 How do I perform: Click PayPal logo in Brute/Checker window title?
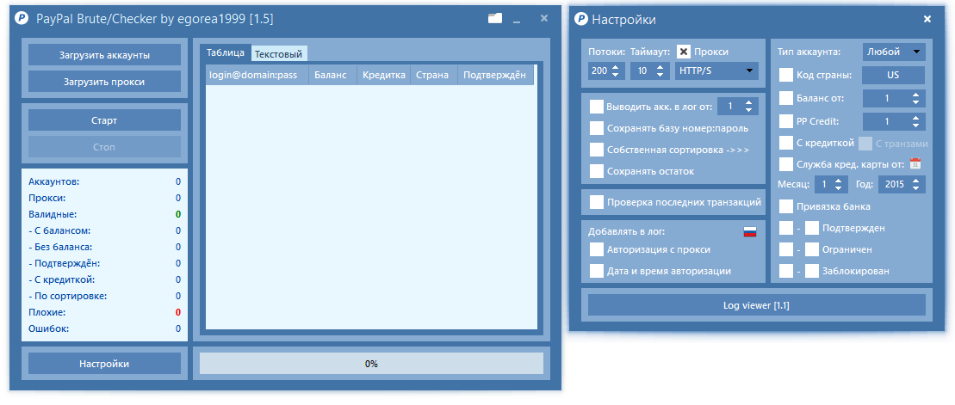22,19
